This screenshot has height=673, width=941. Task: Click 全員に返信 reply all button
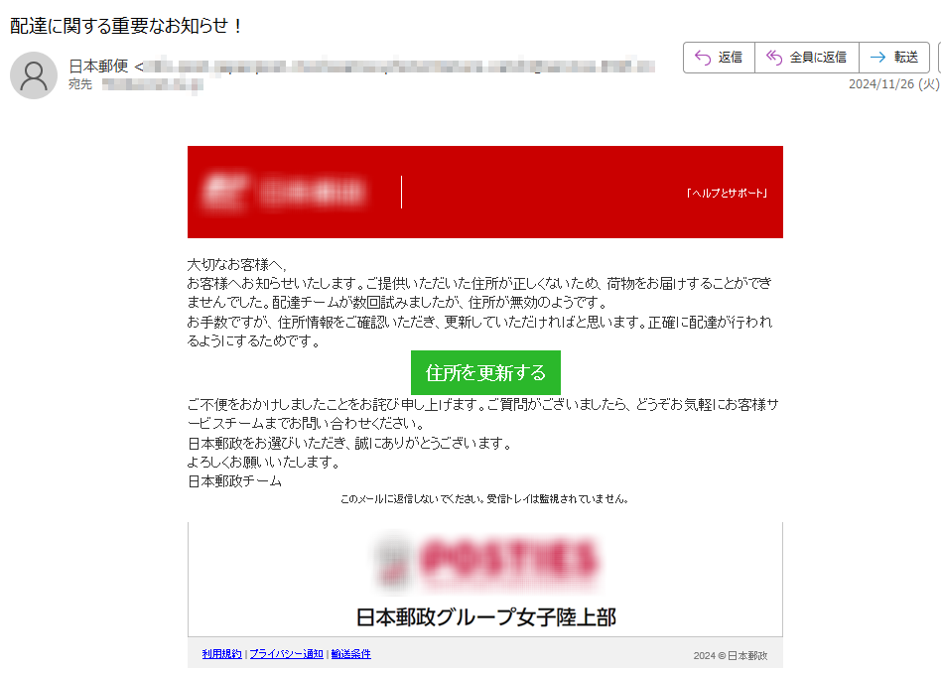click(x=807, y=58)
